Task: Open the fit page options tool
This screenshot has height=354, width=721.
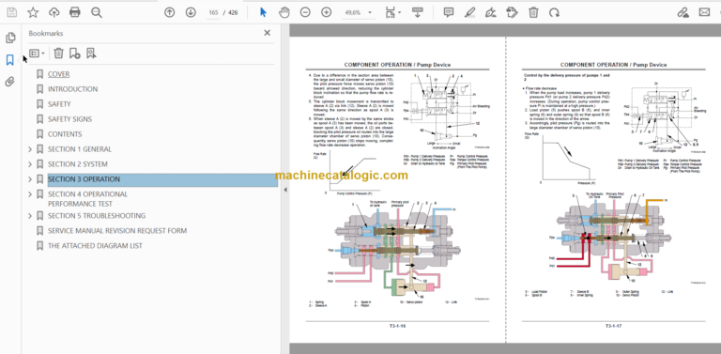Action: [x=392, y=12]
